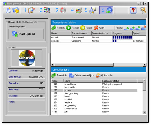The width and height of the screenshot is (151, 126).
Task: Select eee.cdk transmission row
Action: (x=98, y=41)
